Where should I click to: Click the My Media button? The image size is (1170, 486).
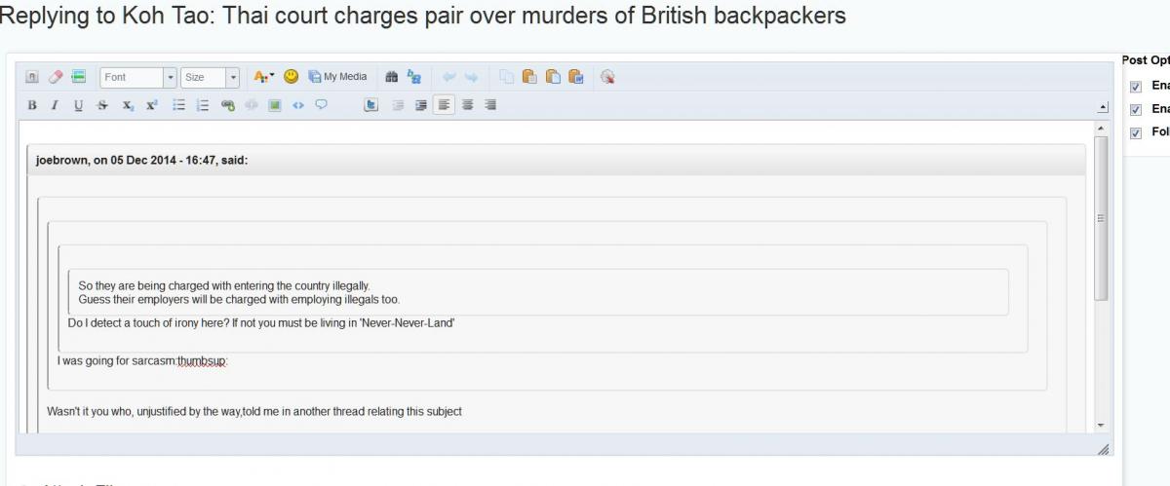tap(337, 77)
